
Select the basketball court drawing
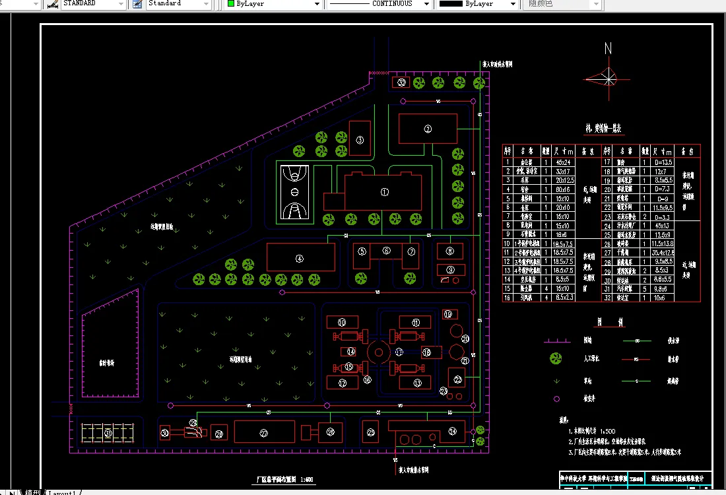(294, 192)
